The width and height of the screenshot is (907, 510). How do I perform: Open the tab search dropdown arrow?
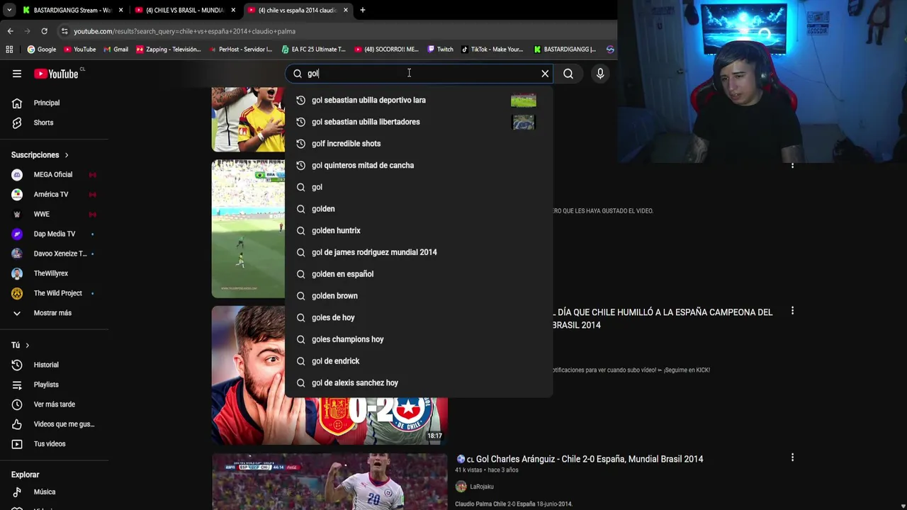tap(9, 10)
